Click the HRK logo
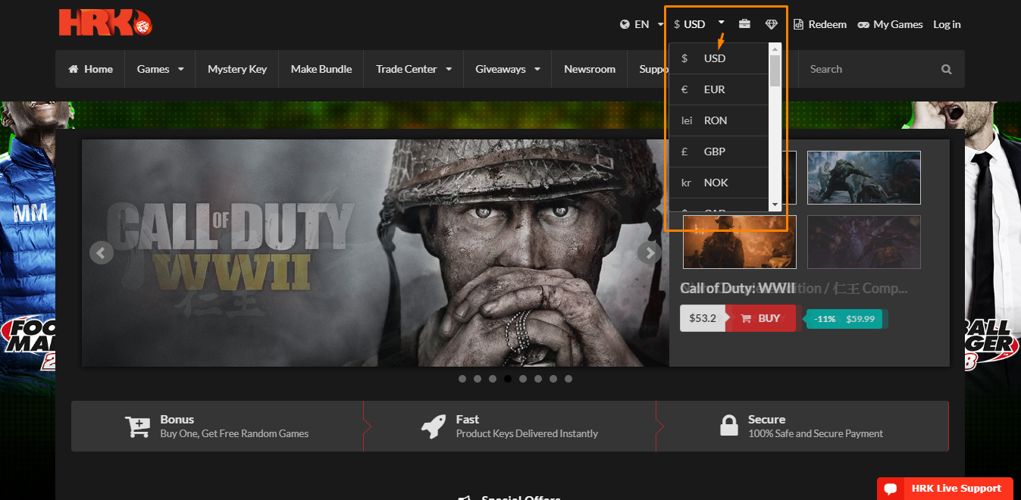1021x500 pixels. (105, 23)
